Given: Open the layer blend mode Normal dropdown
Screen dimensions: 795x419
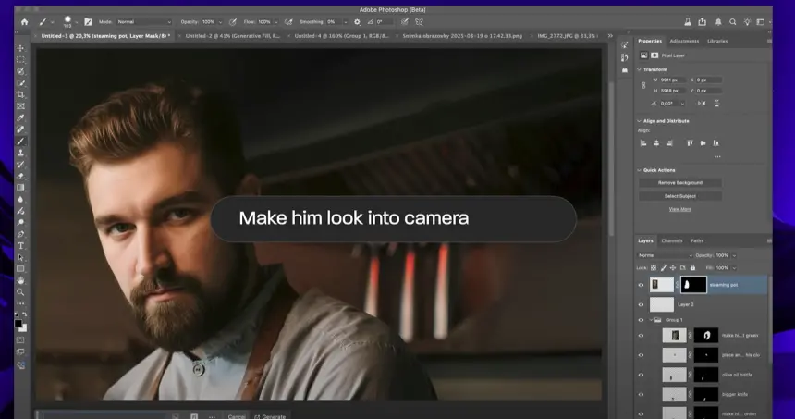Looking at the screenshot, I should [663, 255].
